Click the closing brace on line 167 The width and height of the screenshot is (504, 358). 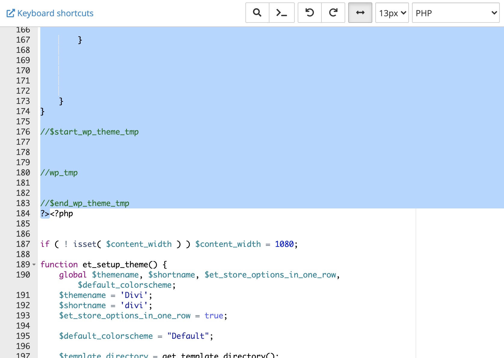tap(80, 40)
